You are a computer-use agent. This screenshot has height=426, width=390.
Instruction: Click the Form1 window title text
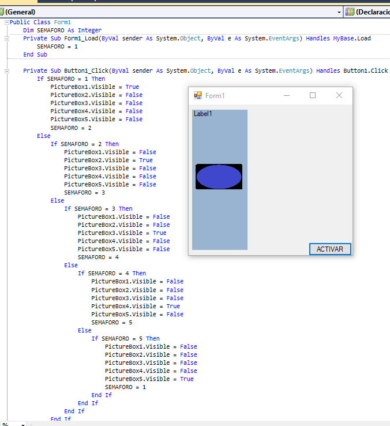(x=215, y=96)
